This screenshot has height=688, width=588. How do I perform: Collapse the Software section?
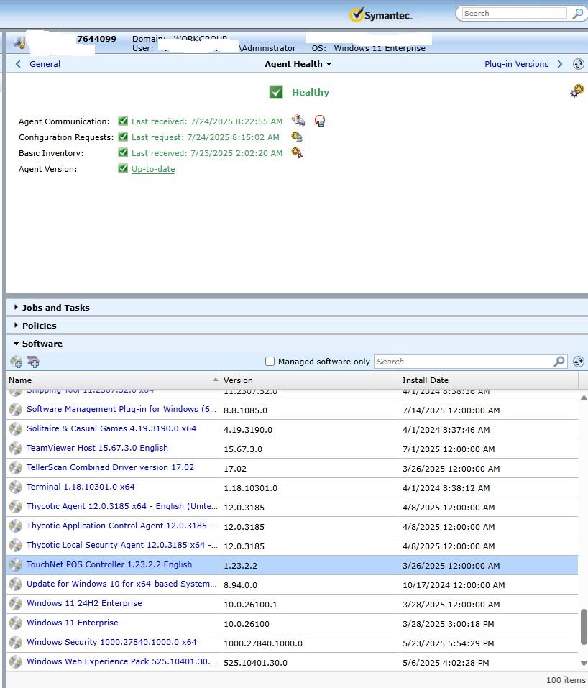(x=17, y=344)
